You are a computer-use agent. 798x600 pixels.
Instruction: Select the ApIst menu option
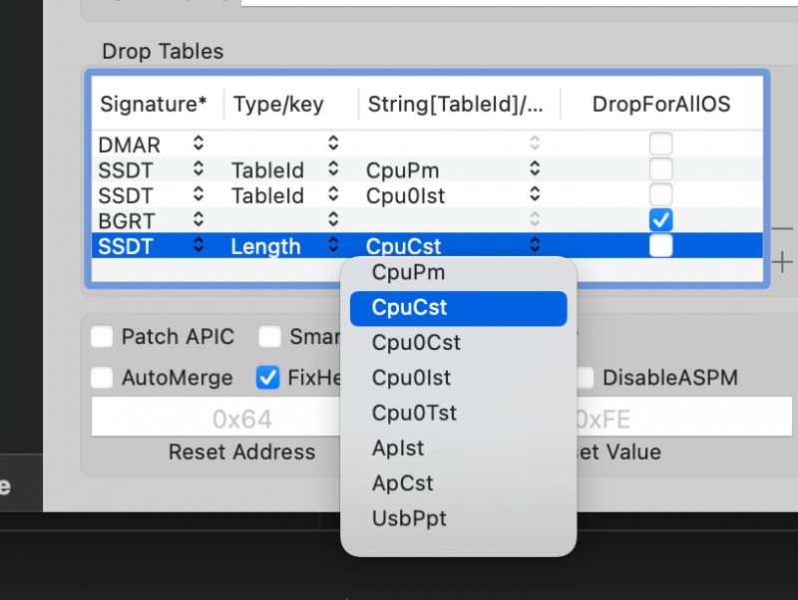[x=398, y=449]
